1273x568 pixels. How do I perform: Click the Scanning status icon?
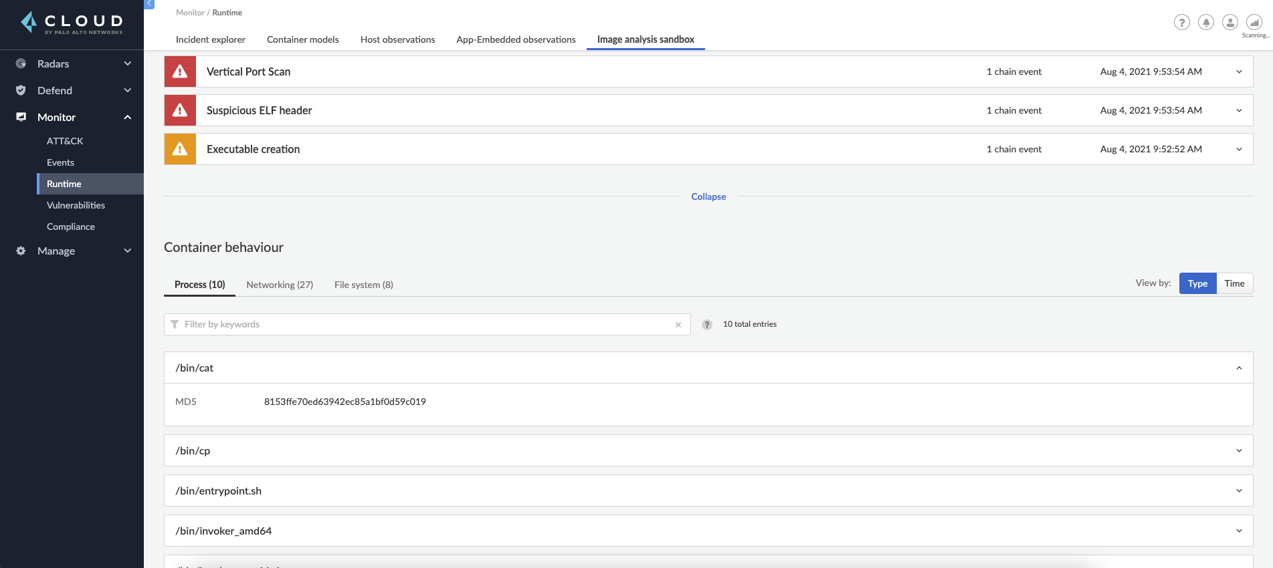pos(1254,22)
